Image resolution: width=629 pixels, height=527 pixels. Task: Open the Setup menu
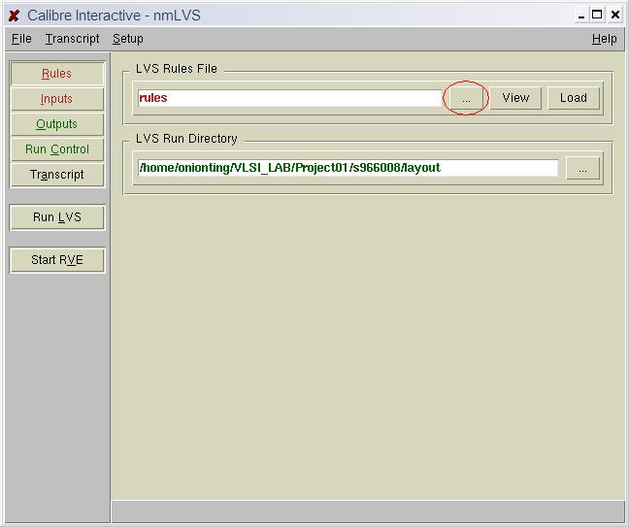pos(127,39)
